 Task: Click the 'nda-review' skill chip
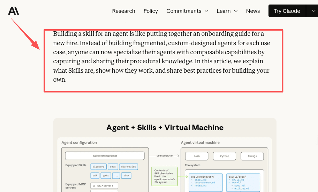pyautogui.click(x=129, y=167)
